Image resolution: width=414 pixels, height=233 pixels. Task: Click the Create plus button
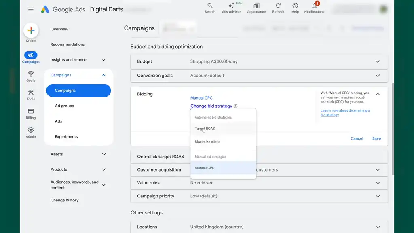point(31,30)
